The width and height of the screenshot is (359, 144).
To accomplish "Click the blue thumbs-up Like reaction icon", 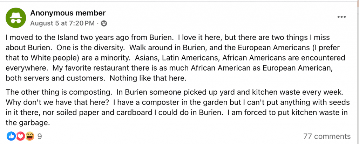I will coord(11,136).
